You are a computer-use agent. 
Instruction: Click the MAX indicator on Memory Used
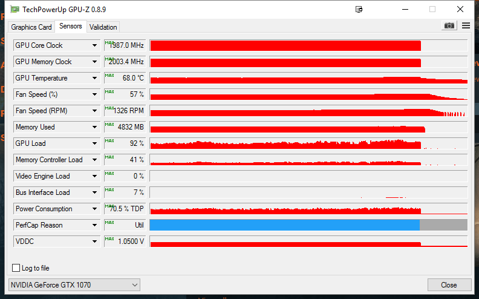click(x=109, y=124)
